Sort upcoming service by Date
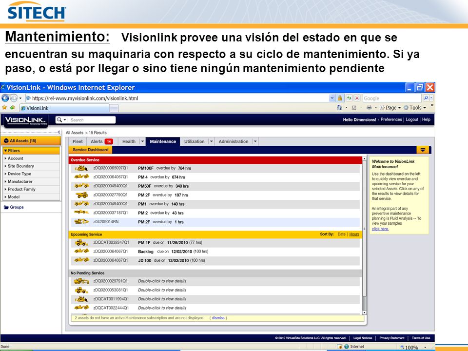The image size is (468, 351). coord(341,234)
